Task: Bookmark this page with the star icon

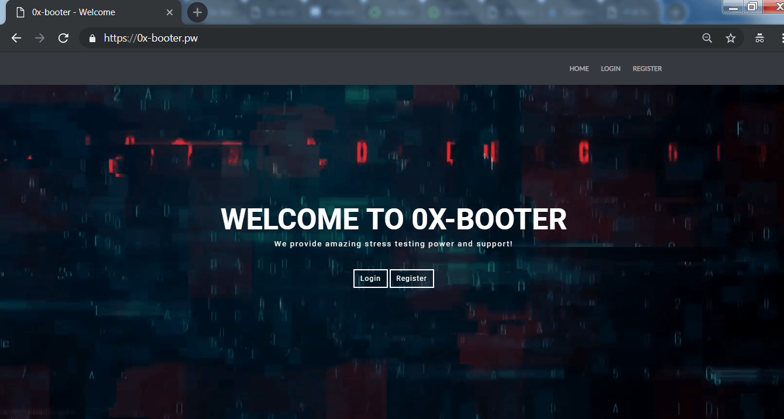Action: [x=731, y=38]
